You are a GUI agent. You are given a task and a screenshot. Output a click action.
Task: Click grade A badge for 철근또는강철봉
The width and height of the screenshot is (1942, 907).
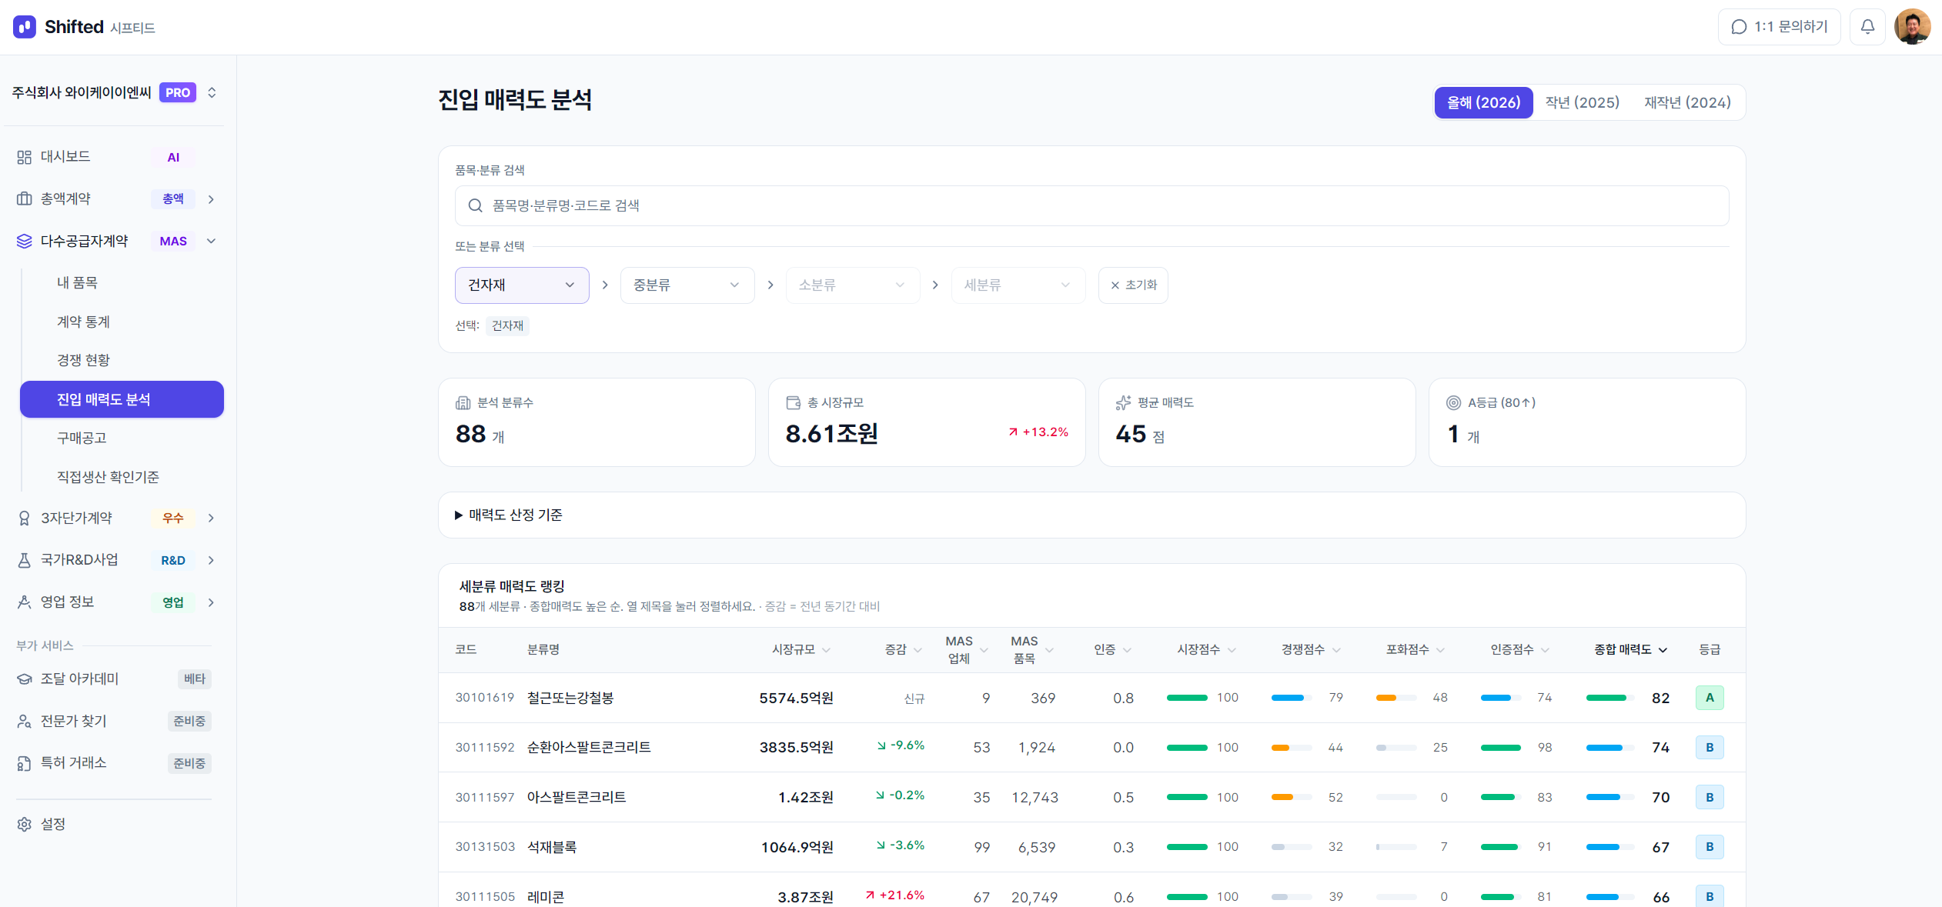1710,698
